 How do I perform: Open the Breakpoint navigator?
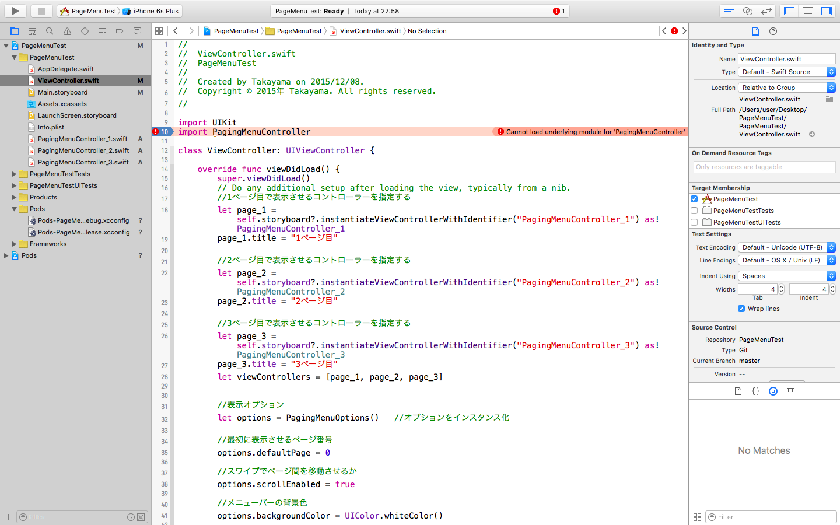coord(120,31)
